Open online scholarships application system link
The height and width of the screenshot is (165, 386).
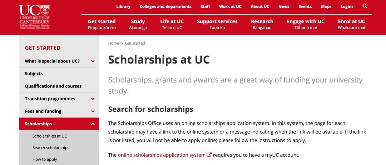(x=162, y=155)
